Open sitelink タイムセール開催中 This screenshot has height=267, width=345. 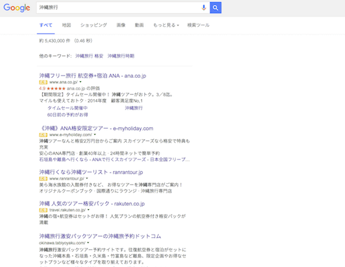(x=68, y=108)
